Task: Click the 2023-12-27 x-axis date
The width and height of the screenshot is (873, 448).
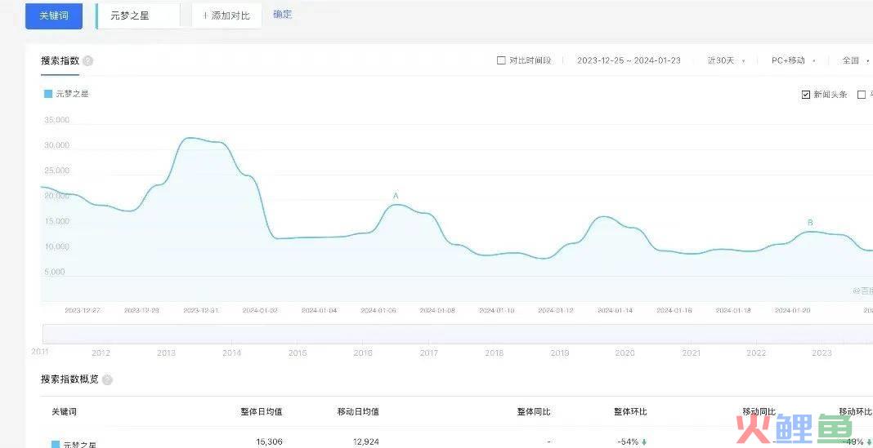Action: click(x=83, y=311)
